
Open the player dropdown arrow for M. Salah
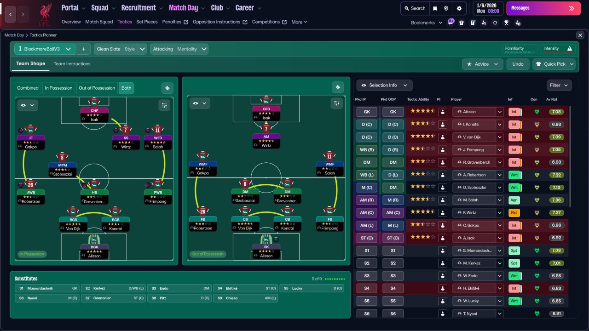point(500,200)
